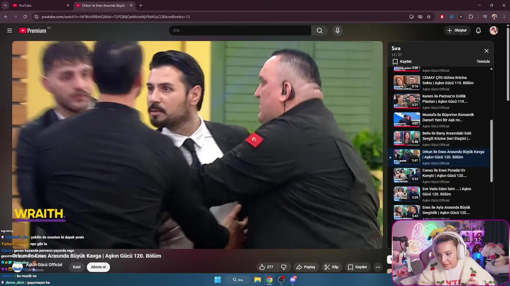Switch to the YouTube tab
Screen dimensions: 510x286
[38, 6]
